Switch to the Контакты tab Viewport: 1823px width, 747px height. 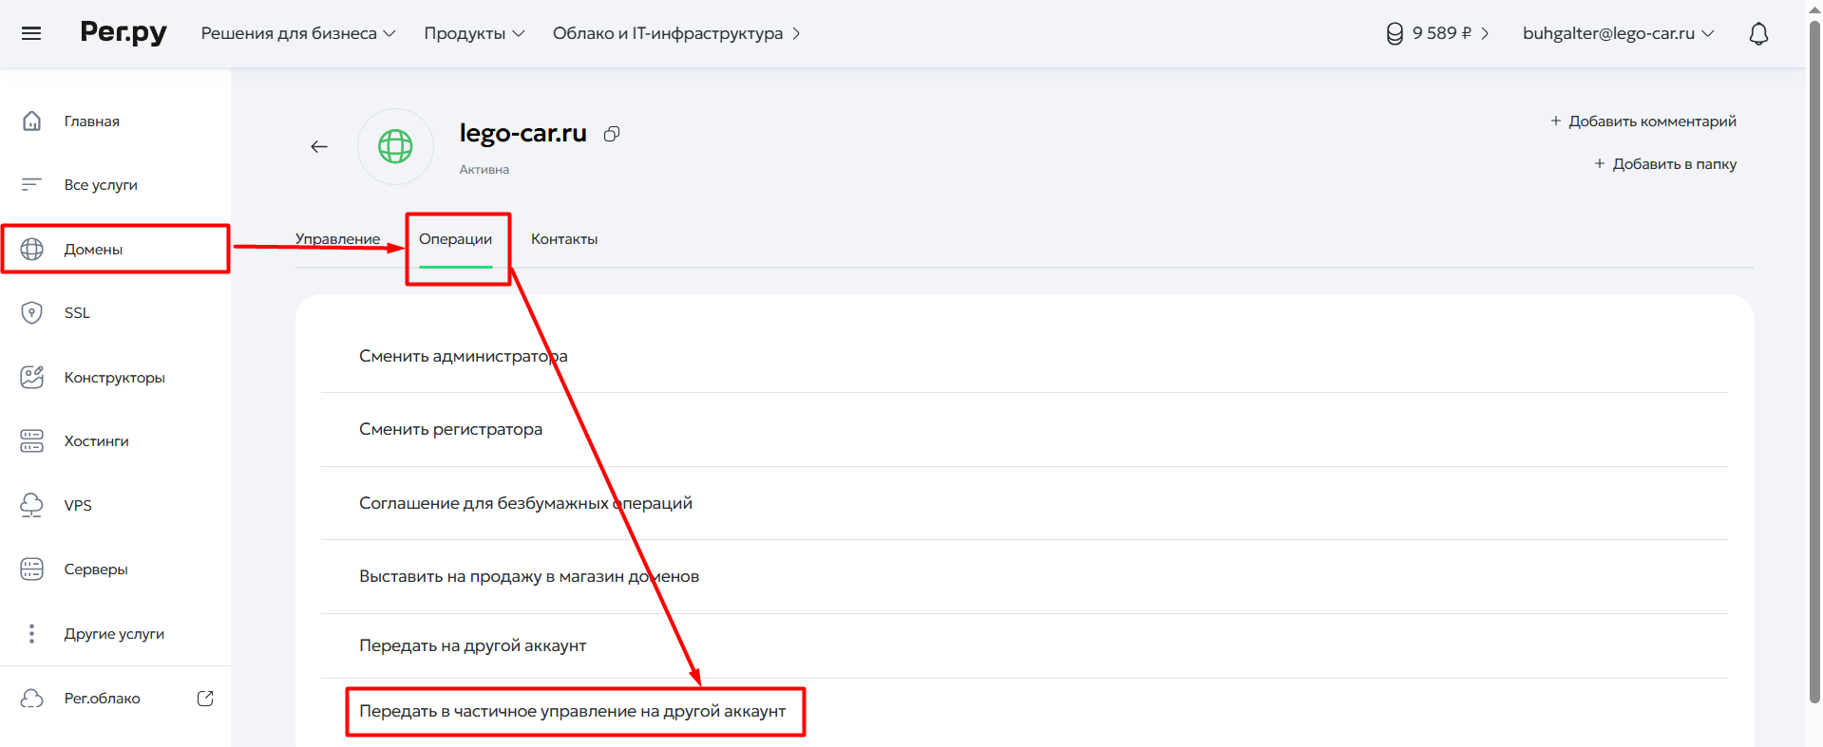[x=564, y=239]
